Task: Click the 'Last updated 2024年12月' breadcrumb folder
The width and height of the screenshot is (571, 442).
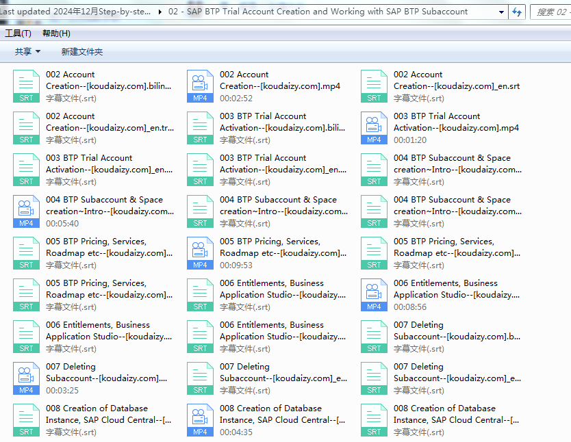Action: [75, 12]
